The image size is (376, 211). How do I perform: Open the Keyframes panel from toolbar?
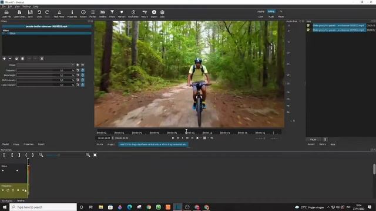pos(133,13)
